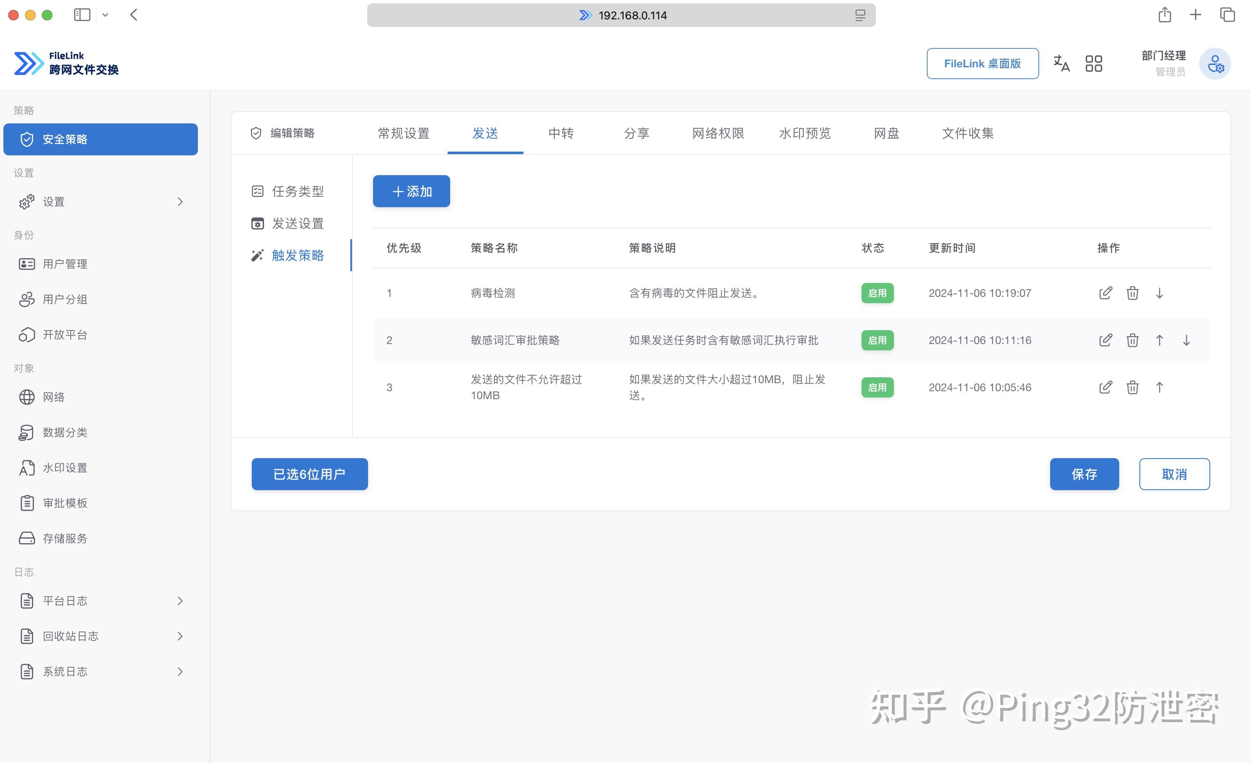The width and height of the screenshot is (1251, 763).
Task: Edit the 病毒检测 policy row
Action: click(1105, 293)
